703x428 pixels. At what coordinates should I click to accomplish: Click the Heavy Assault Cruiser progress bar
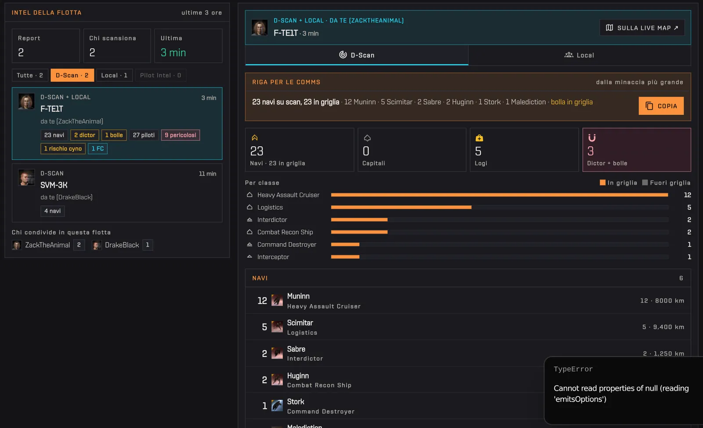500,195
